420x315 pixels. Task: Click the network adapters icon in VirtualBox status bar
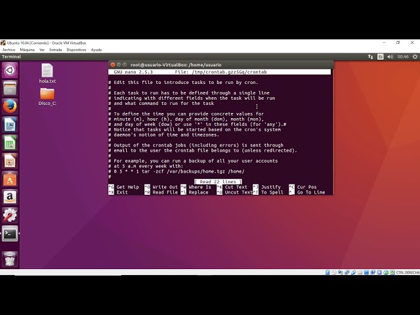click(347, 272)
